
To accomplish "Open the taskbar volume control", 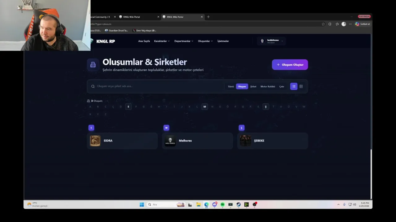I will 355,204.
